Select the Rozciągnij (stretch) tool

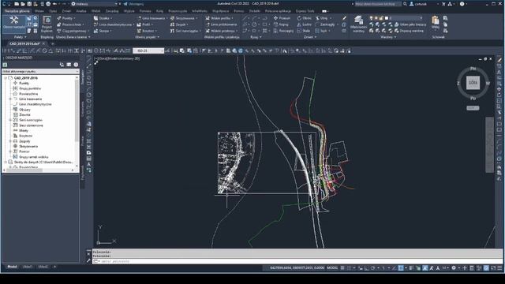(283, 31)
